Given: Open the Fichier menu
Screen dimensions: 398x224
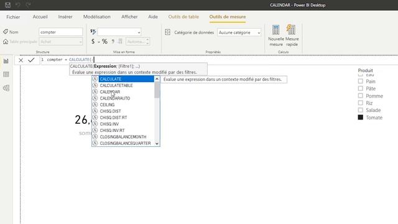Looking at the screenshot, I should pyautogui.click(x=13, y=17).
